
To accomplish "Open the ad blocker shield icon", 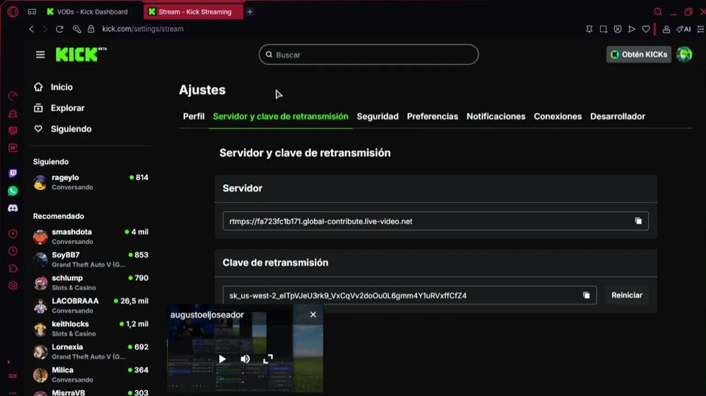I will click(x=617, y=29).
